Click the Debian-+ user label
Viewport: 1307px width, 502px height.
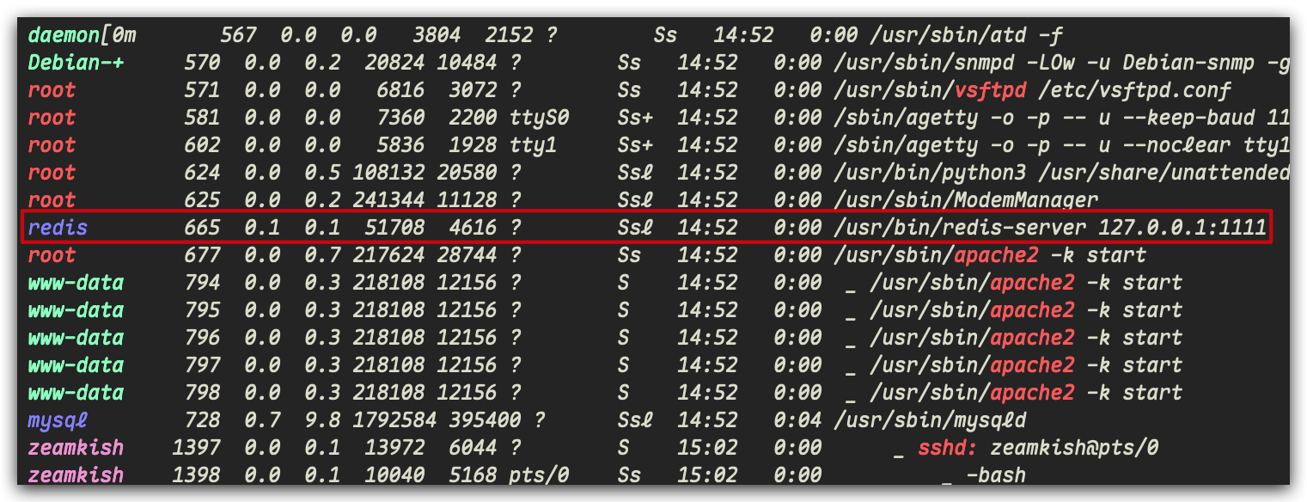pos(76,63)
